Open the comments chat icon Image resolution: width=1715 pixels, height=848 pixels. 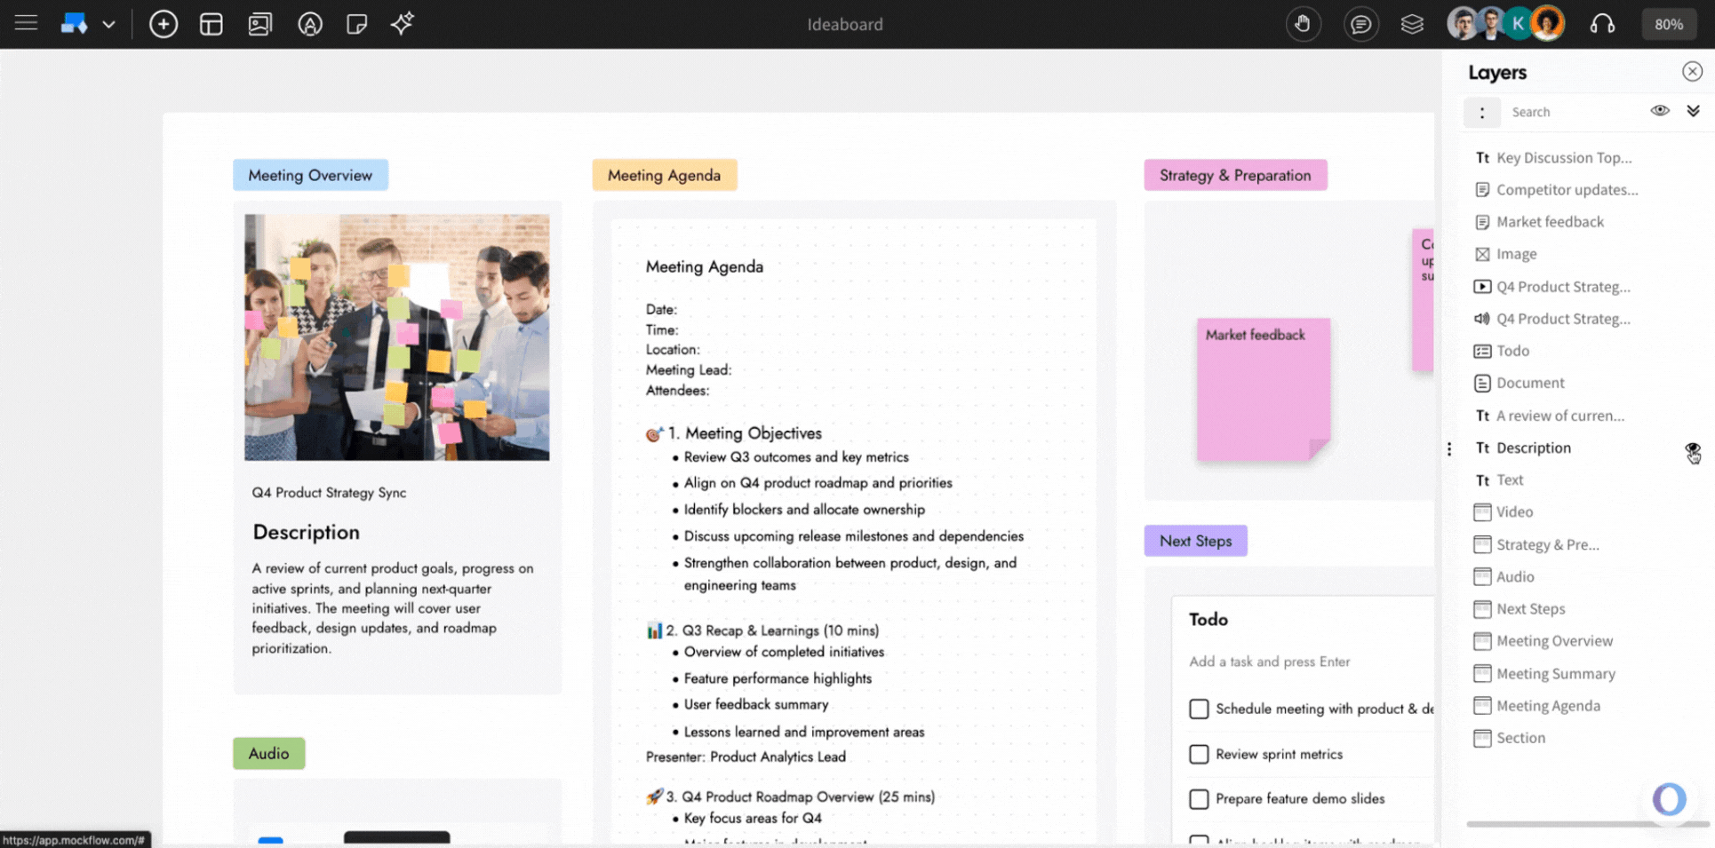point(1361,24)
